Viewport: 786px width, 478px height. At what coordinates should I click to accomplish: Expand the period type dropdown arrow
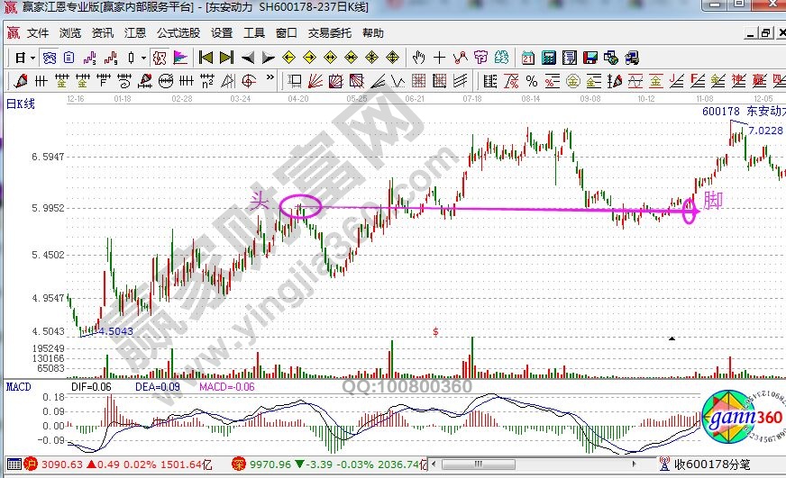(x=32, y=58)
